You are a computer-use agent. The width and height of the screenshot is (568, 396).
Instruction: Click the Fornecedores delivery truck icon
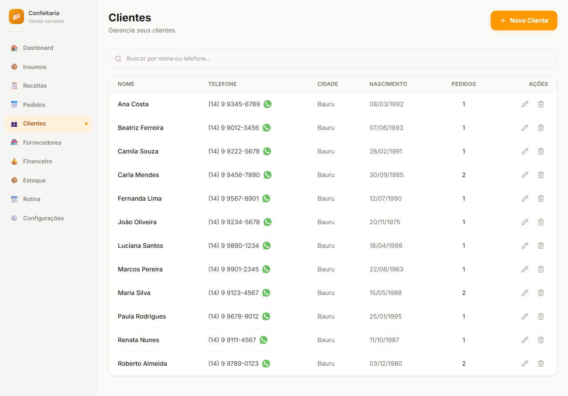pyautogui.click(x=15, y=142)
